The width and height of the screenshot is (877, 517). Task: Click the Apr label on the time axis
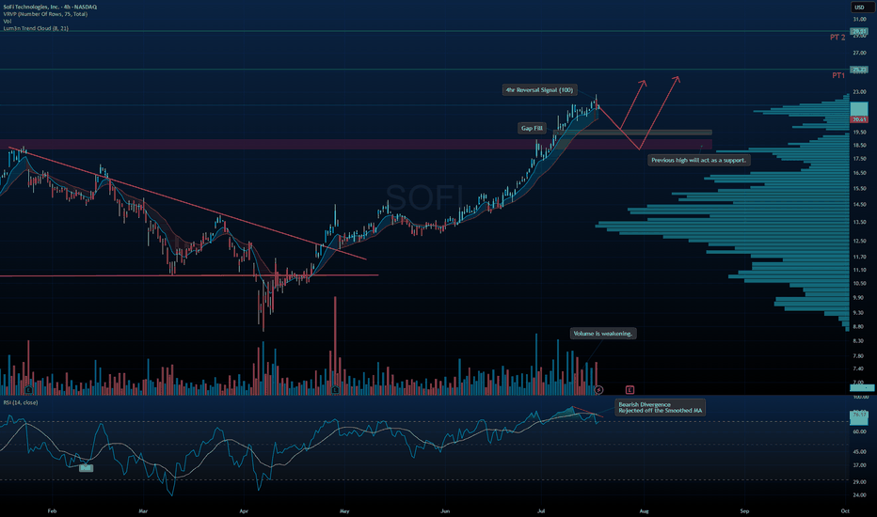tap(244, 510)
